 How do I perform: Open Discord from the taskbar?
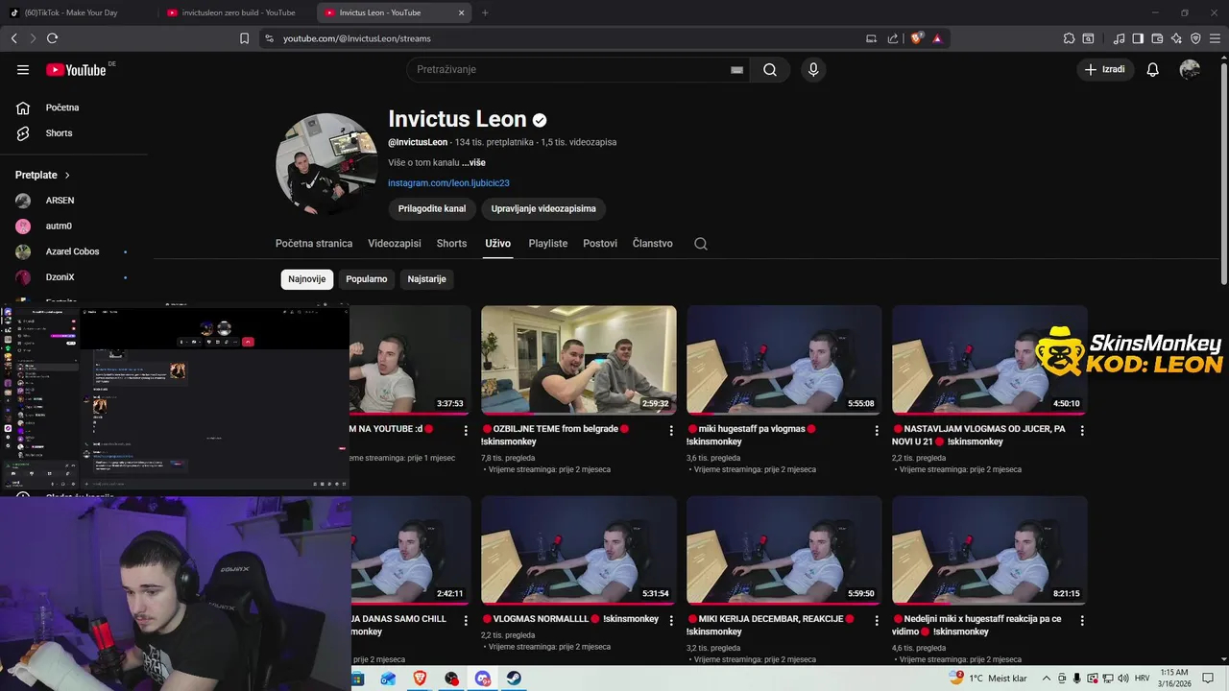pyautogui.click(x=482, y=679)
